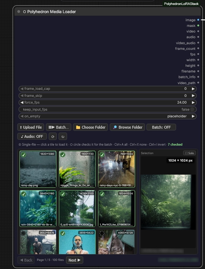Viewport: 205px width, 269px height.
Task: Click the video output port dot
Action: pyautogui.click(x=198, y=31)
